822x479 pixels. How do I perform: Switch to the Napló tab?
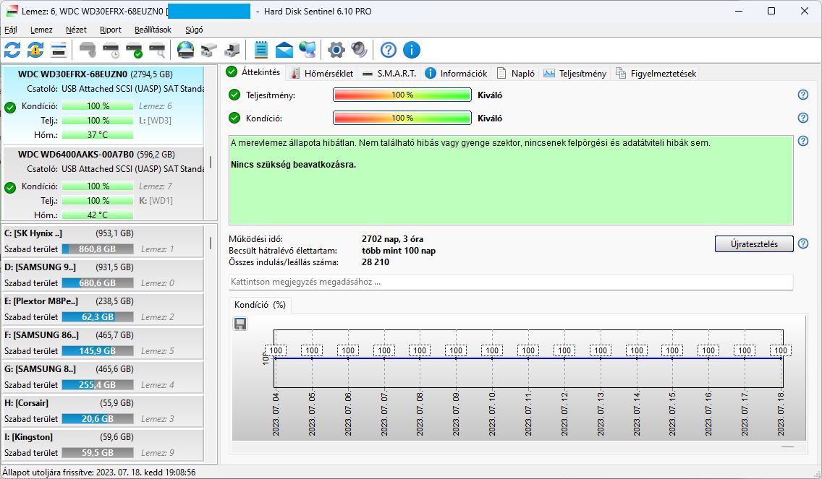click(x=516, y=73)
